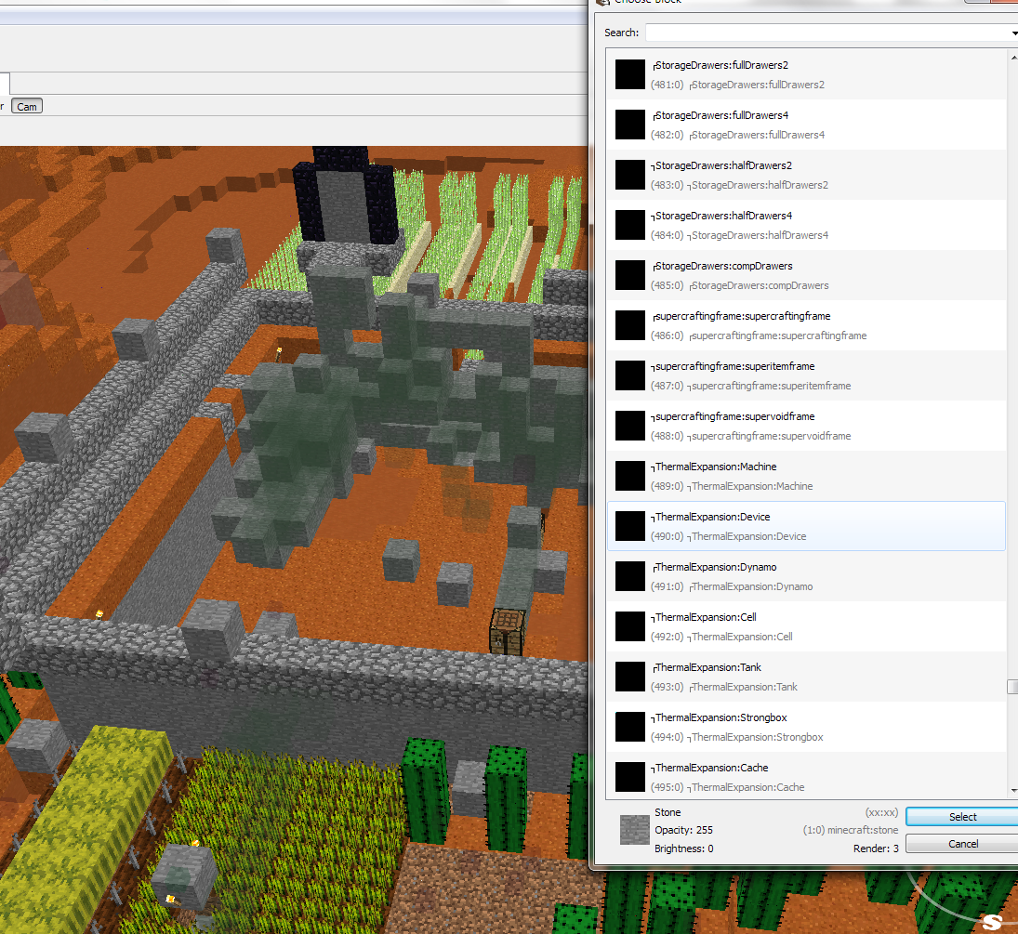This screenshot has height=934, width=1018.
Task: Click the "Opacity: 255" text
Action: pyautogui.click(x=683, y=830)
